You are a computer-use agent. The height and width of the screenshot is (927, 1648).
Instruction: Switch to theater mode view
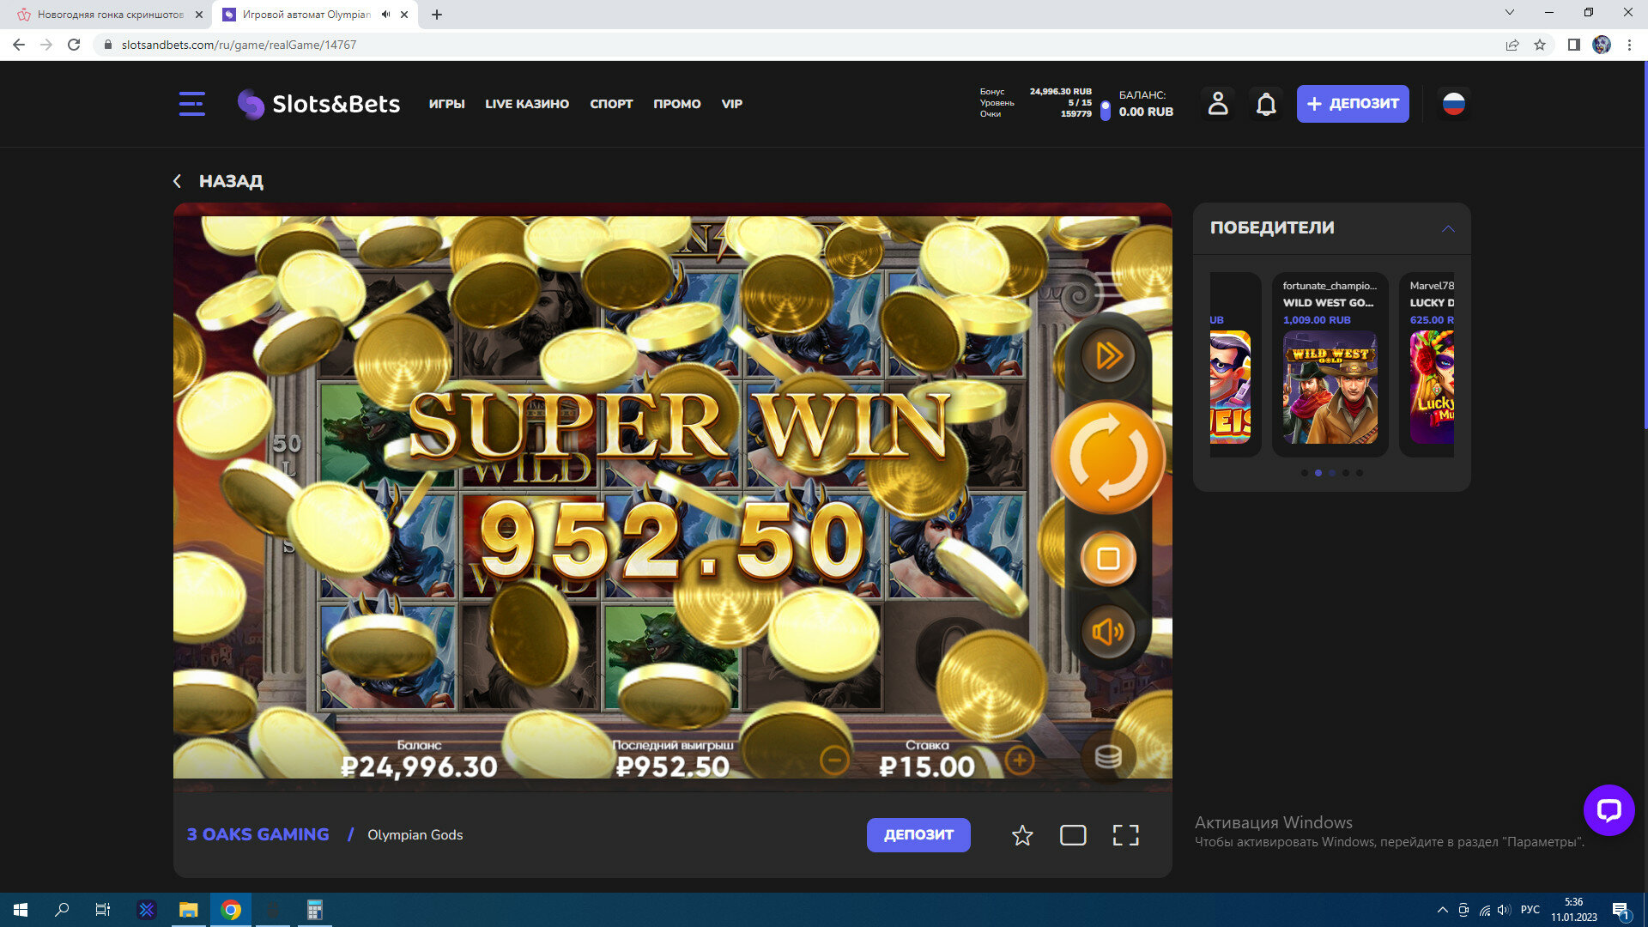click(1073, 835)
